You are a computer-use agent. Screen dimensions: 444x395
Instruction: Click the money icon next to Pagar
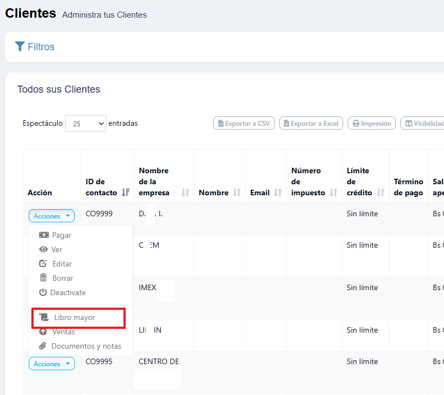point(44,235)
